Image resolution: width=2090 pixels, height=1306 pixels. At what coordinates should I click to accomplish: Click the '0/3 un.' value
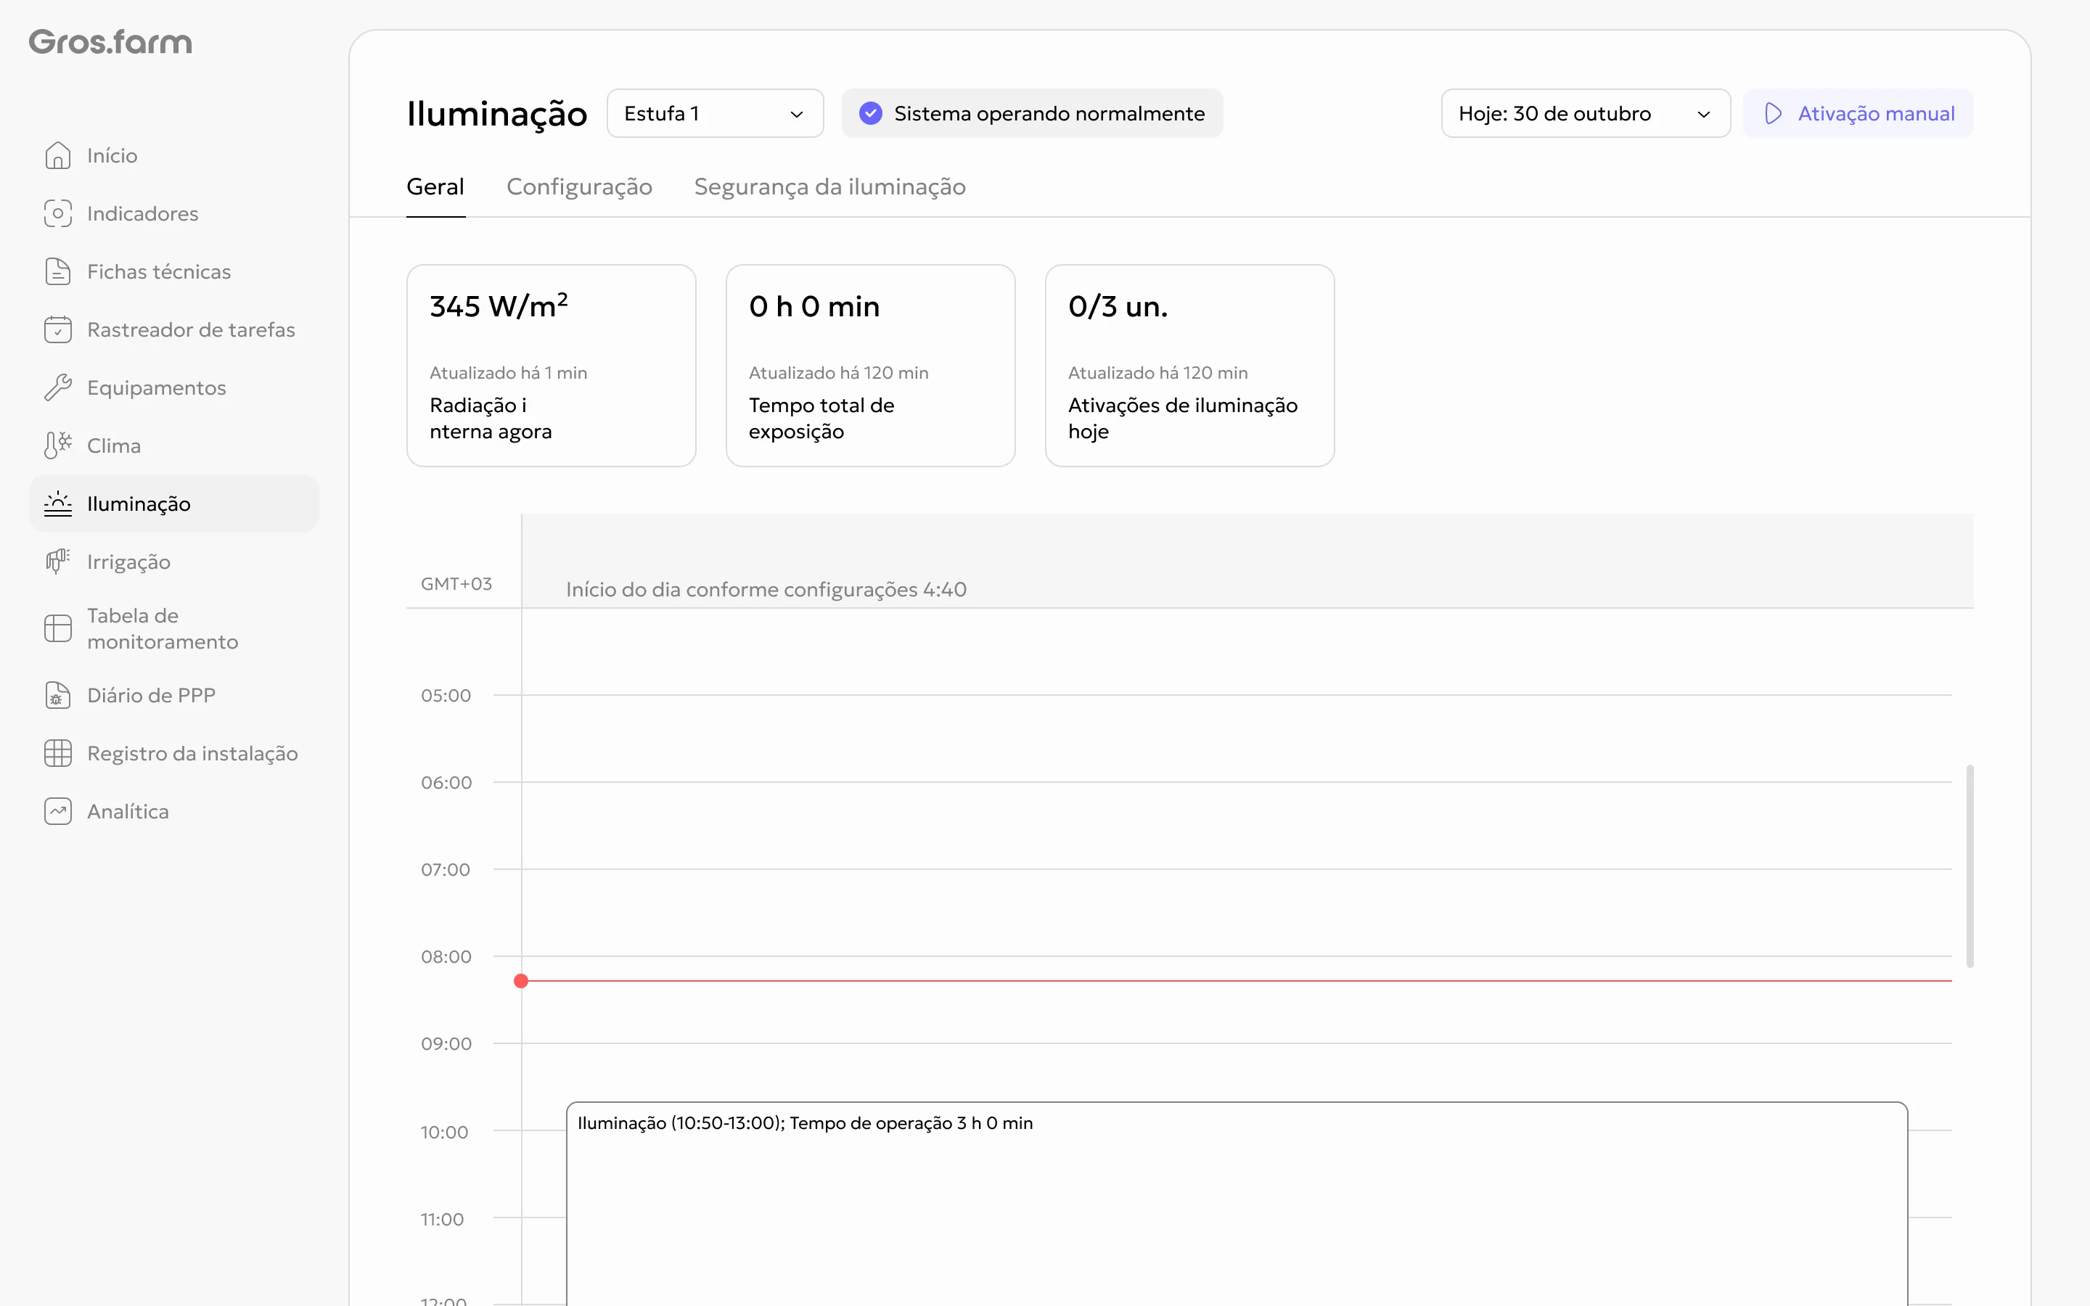tap(1118, 307)
